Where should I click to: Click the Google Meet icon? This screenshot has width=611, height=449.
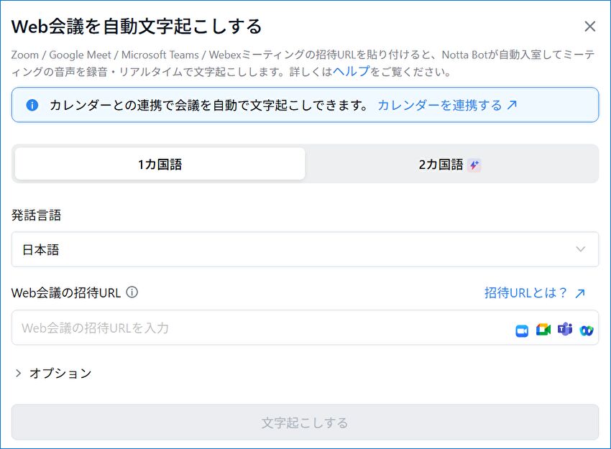tap(543, 330)
